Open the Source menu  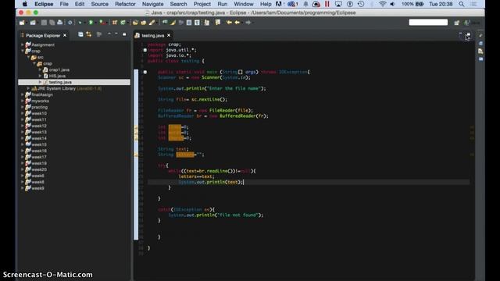100,4
